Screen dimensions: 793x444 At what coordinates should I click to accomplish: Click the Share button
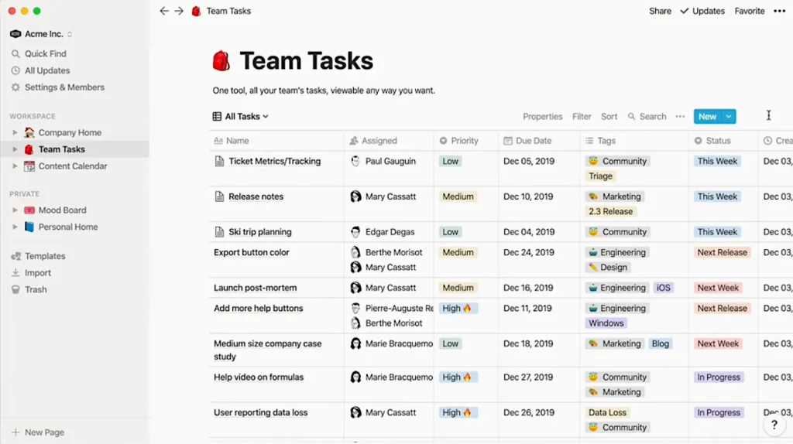click(x=660, y=11)
